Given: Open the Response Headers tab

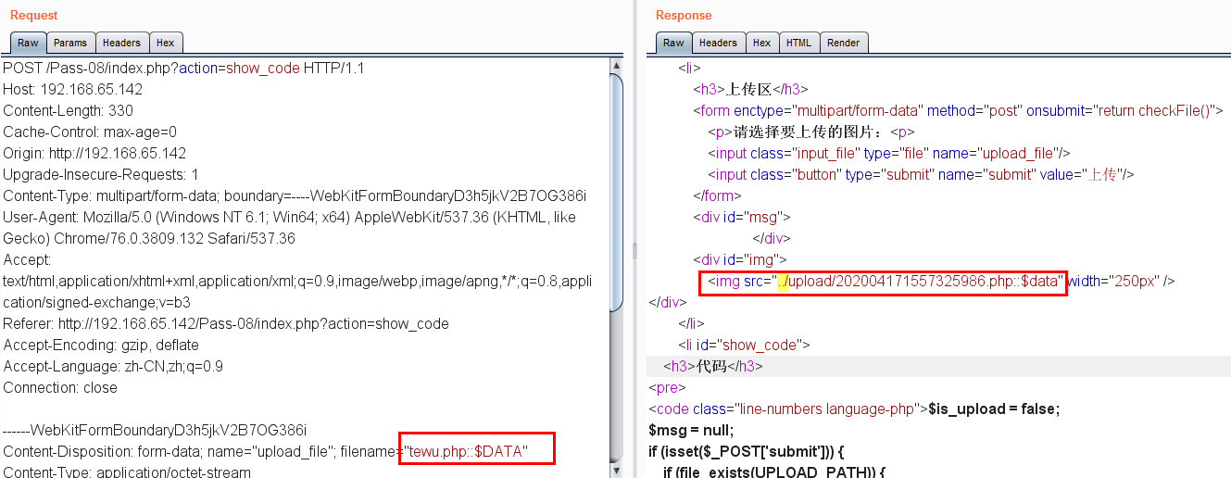Looking at the screenshot, I should point(718,43).
